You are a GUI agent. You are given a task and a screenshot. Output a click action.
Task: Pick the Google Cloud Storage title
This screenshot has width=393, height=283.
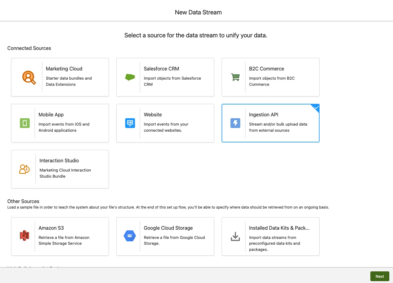tap(168, 228)
